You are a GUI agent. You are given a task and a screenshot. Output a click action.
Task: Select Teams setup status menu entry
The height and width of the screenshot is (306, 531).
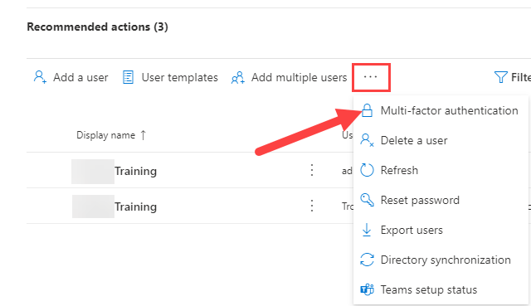[441, 289]
